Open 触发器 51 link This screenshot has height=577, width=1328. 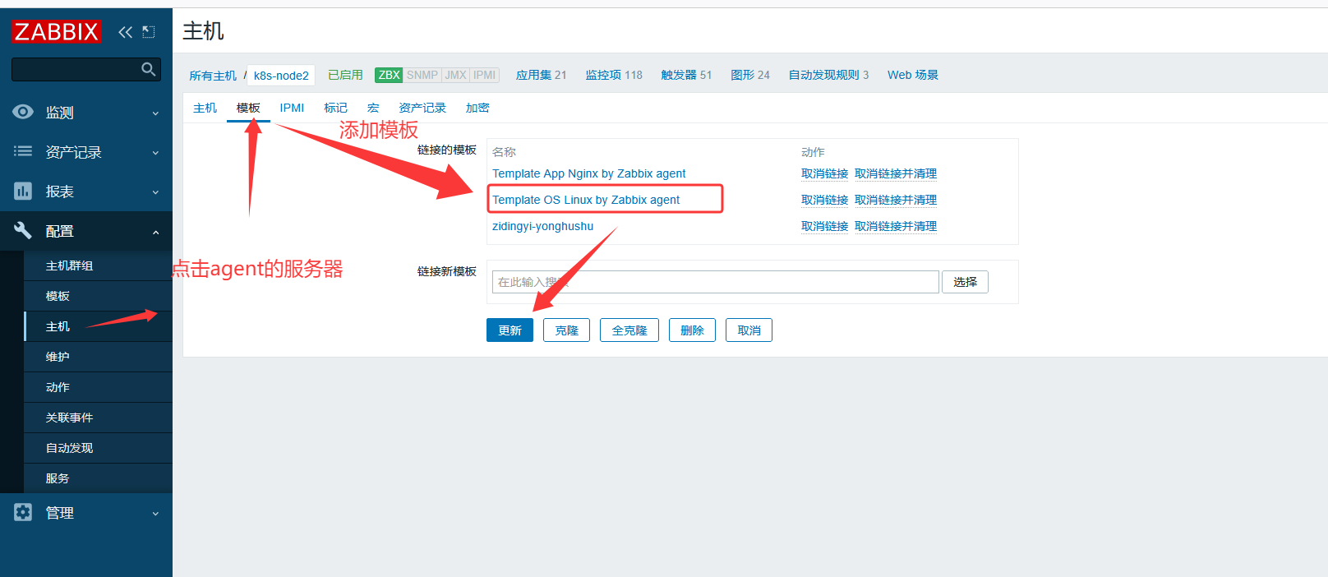[686, 75]
